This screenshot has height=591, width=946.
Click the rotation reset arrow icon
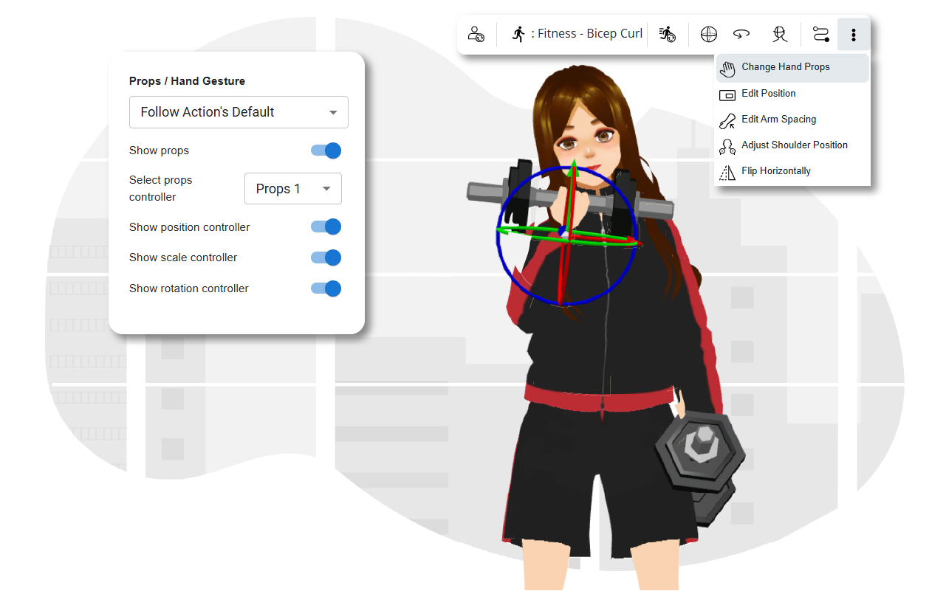pyautogui.click(x=741, y=34)
